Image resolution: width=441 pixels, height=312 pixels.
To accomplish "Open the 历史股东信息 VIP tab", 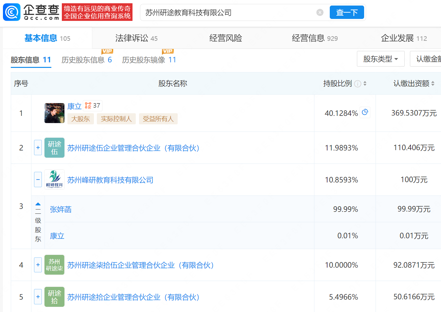I will (87, 60).
